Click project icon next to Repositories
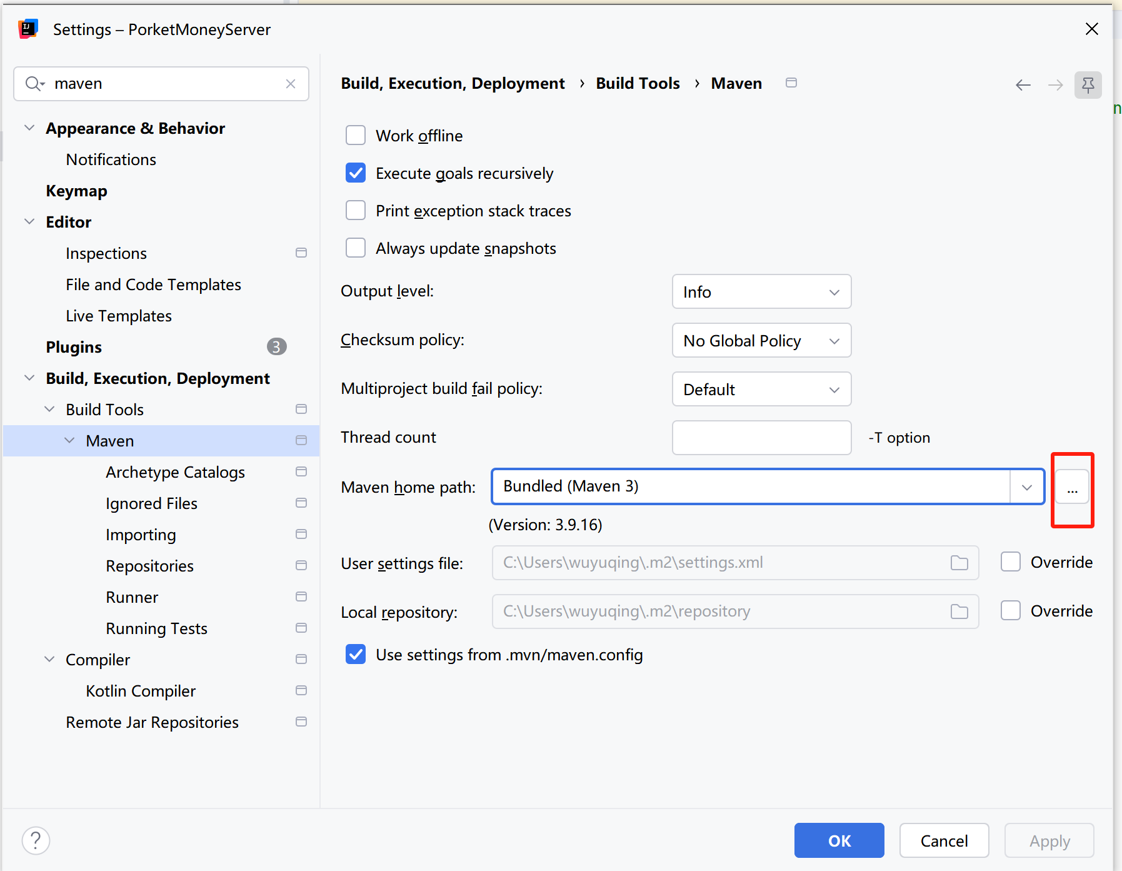The width and height of the screenshot is (1122, 871). tap(301, 566)
